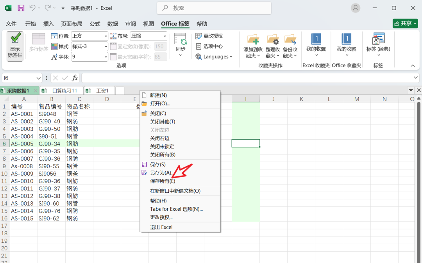Click the 共享 share button

tap(405, 24)
